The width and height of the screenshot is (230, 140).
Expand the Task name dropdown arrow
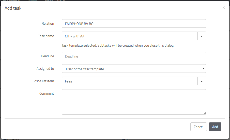tap(202, 36)
